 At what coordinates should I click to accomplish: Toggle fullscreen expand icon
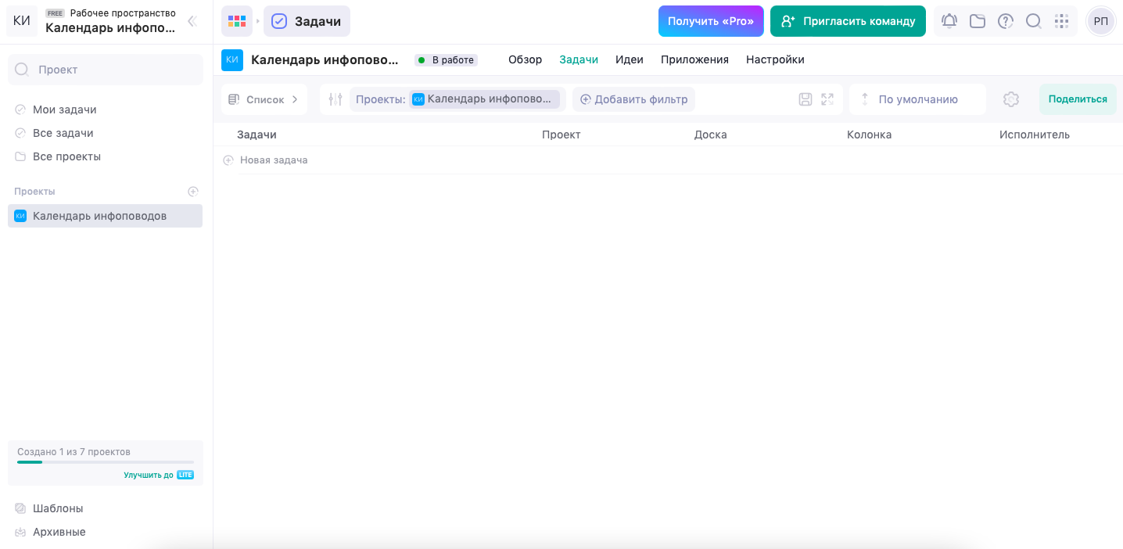pyautogui.click(x=827, y=99)
